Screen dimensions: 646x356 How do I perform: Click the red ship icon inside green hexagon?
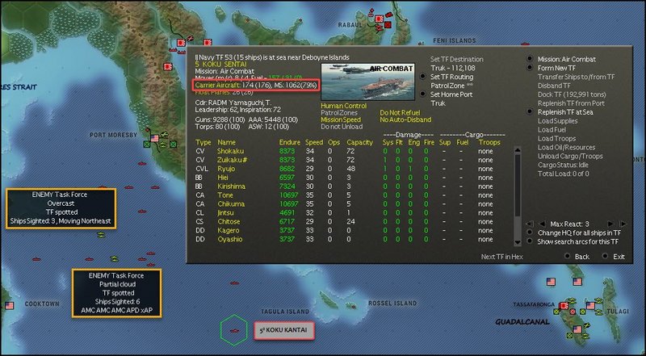234,330
